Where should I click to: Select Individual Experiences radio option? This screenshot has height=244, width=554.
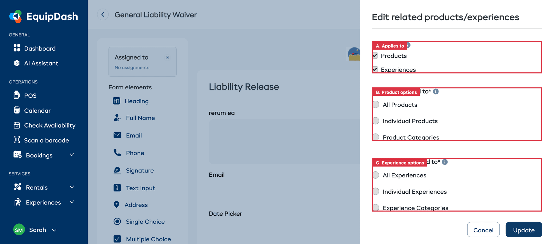click(x=376, y=192)
